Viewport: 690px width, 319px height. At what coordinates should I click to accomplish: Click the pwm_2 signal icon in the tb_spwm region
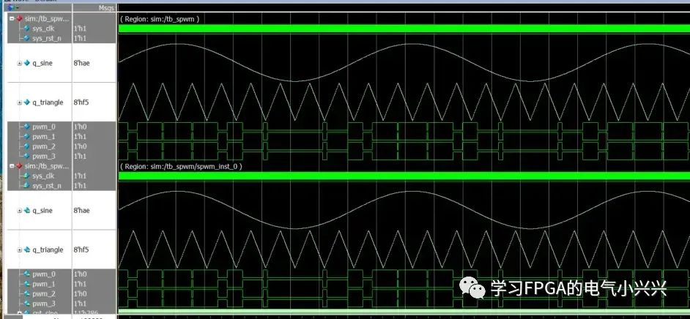(x=27, y=146)
